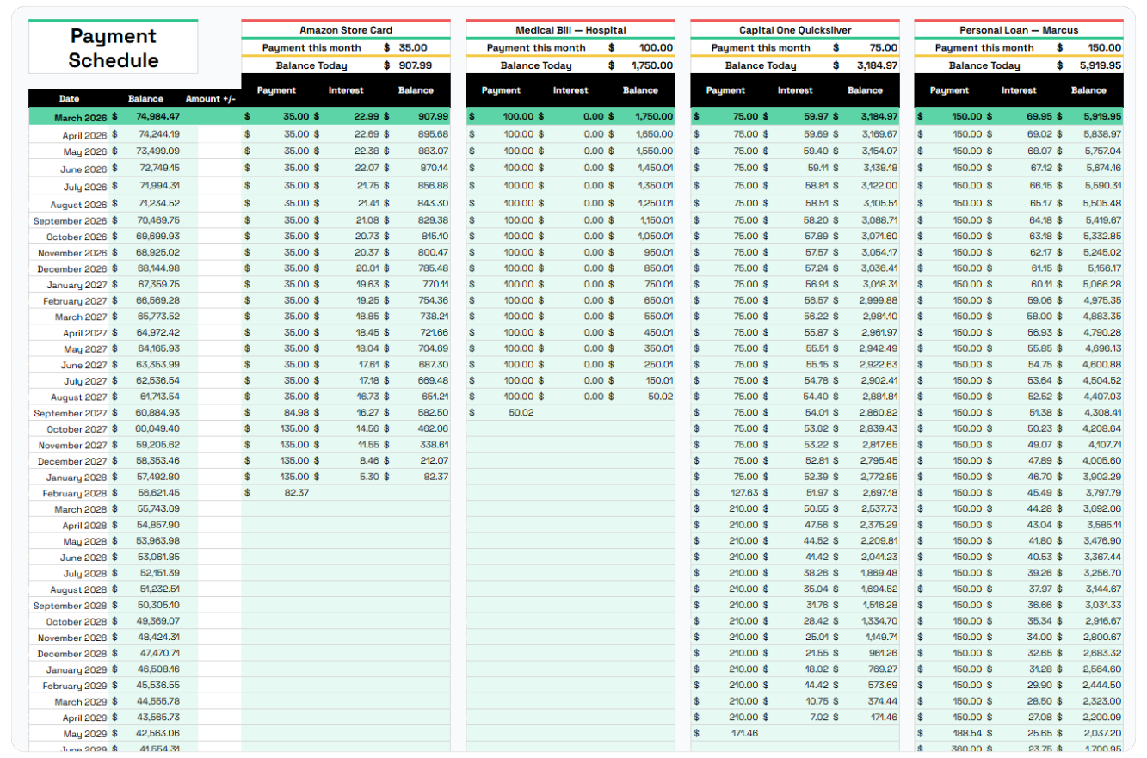Click total balance 69,699.93
This screenshot has height=758, width=1147.
(158, 236)
